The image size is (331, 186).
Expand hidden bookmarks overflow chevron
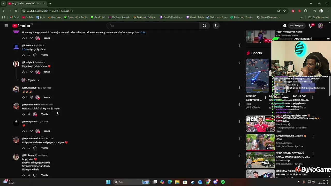pyautogui.click(x=302, y=17)
